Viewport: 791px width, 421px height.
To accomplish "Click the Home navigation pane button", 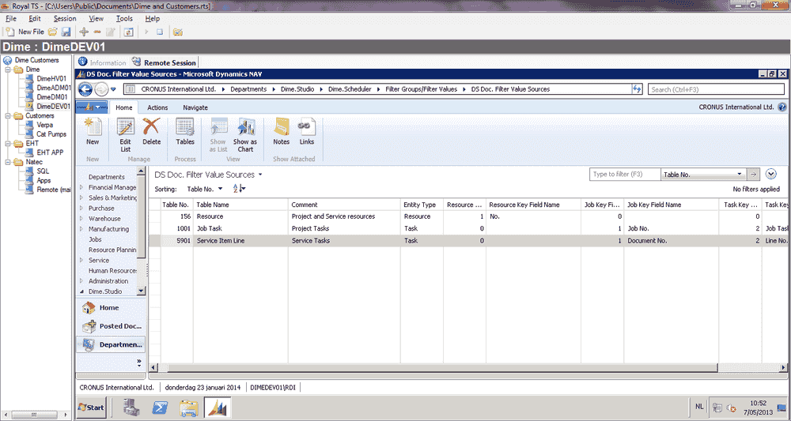I will pos(111,308).
